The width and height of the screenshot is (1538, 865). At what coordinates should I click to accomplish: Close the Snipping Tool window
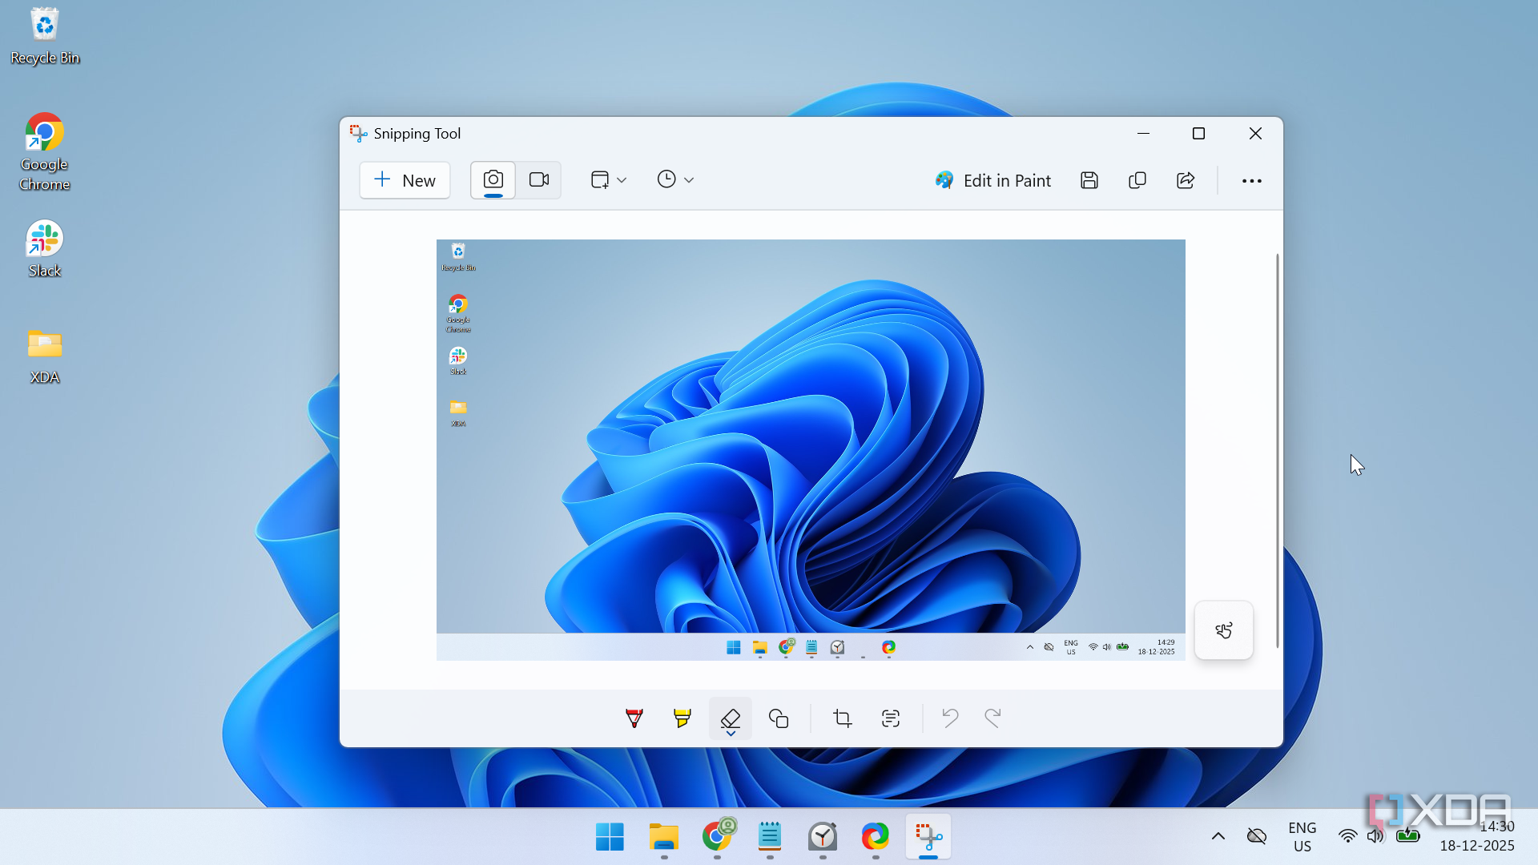click(1255, 134)
